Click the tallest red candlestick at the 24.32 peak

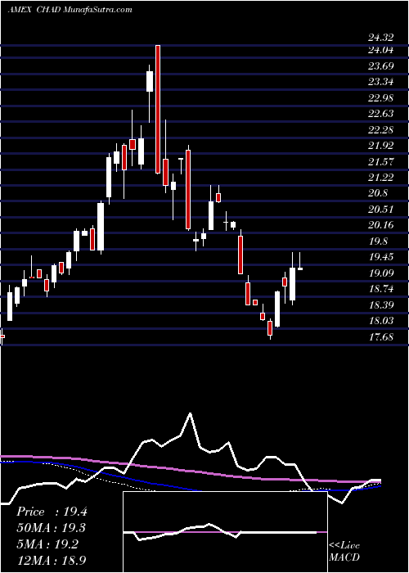click(x=158, y=109)
